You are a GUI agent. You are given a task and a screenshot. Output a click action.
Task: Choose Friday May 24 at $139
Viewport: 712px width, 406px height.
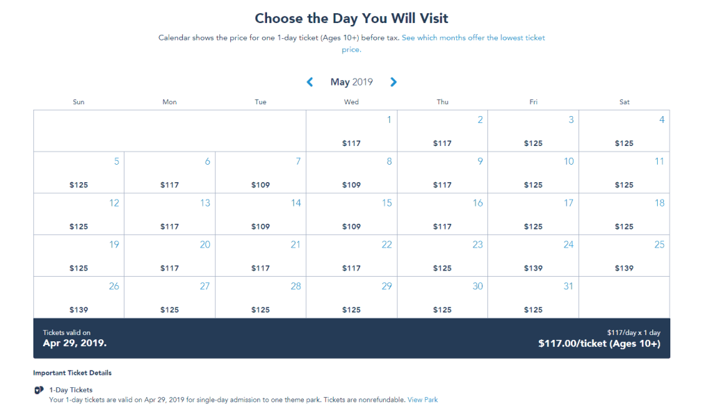click(533, 256)
